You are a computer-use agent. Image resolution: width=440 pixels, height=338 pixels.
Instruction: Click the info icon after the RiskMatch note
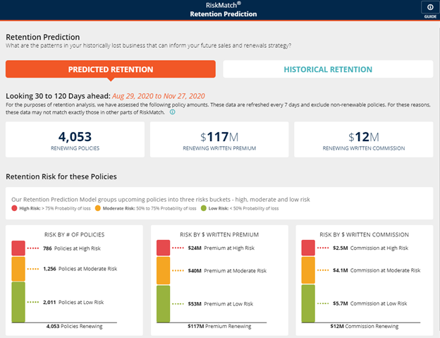(173, 112)
